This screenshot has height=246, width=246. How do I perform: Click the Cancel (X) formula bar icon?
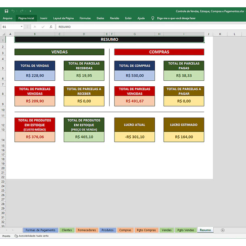(x=35, y=27)
